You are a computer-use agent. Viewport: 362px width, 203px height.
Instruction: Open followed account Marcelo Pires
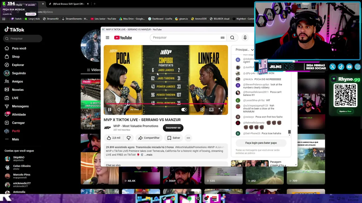point(21,176)
